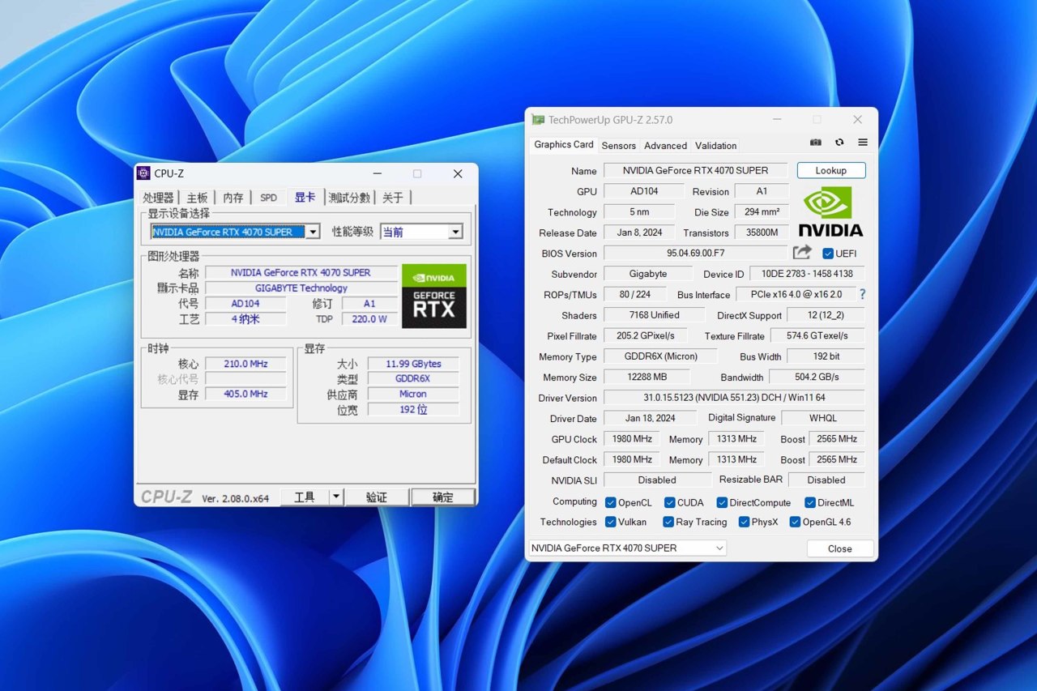Screen dimensions: 1037x691
Task: Switch to the Sensors tab
Action: [x=618, y=146]
